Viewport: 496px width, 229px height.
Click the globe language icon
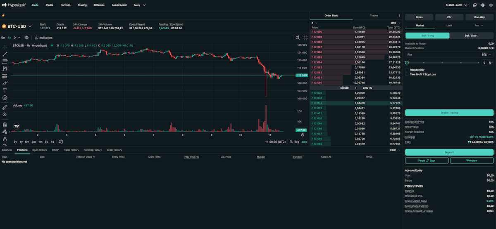(483, 5)
